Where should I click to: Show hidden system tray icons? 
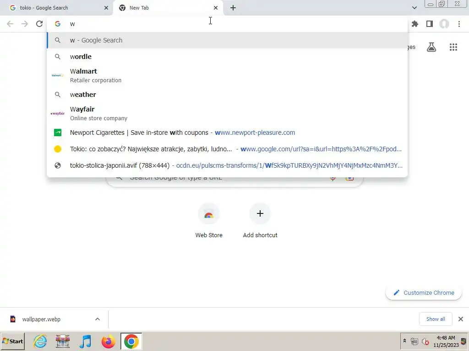pyautogui.click(x=405, y=341)
